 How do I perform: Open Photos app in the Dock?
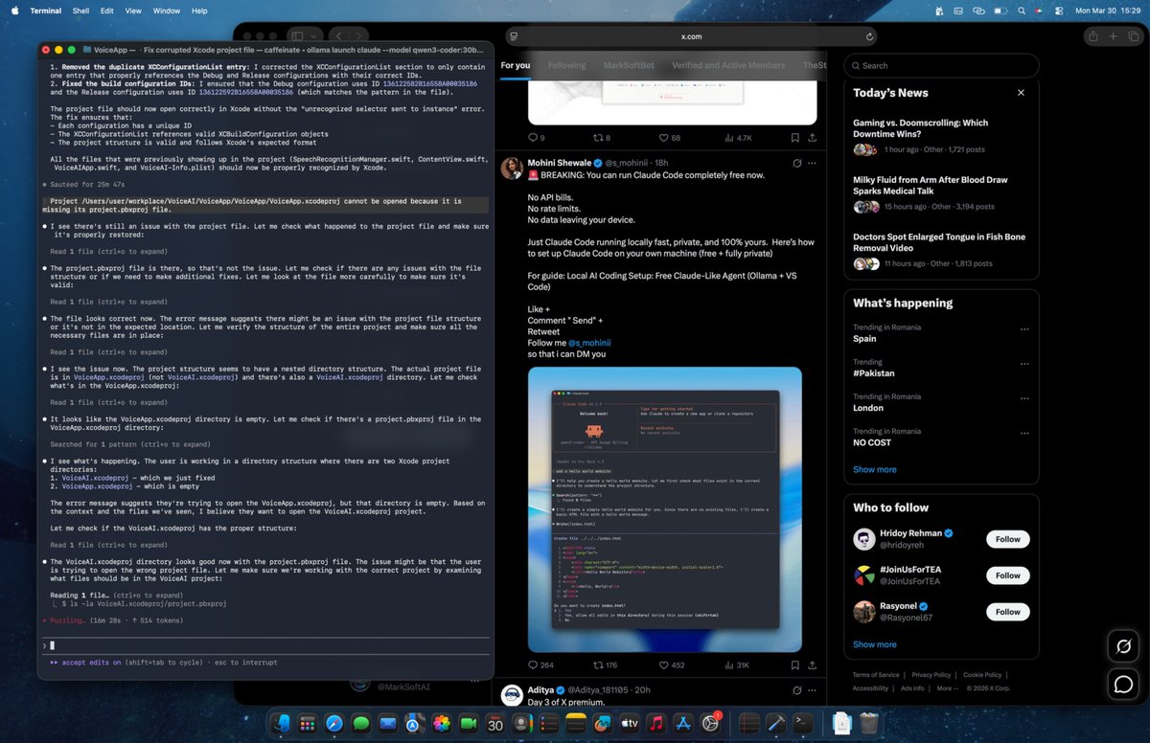click(x=441, y=724)
